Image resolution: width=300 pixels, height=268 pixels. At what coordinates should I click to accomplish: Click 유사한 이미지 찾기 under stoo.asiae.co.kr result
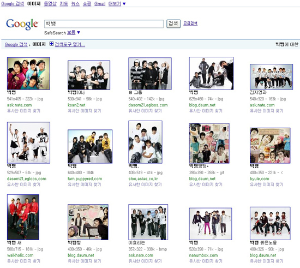pos(145,184)
